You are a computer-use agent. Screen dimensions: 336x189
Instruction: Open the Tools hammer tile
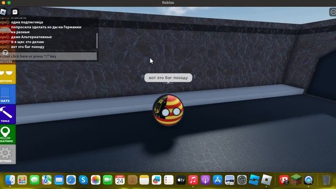[x=8, y=114]
